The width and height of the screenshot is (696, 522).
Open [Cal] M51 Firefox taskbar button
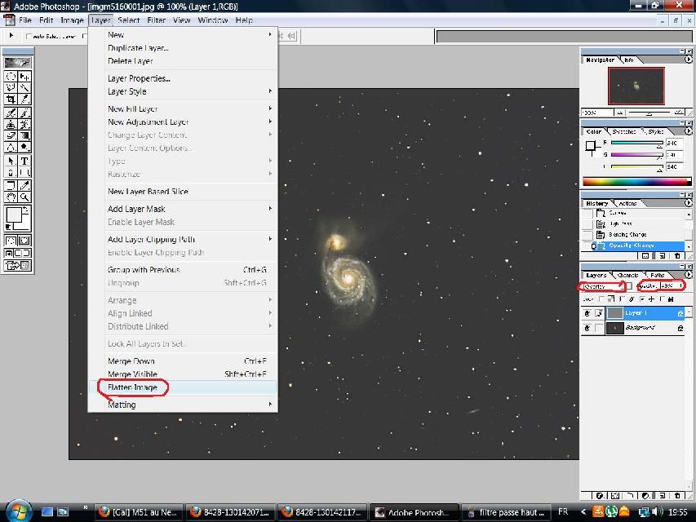(140, 512)
